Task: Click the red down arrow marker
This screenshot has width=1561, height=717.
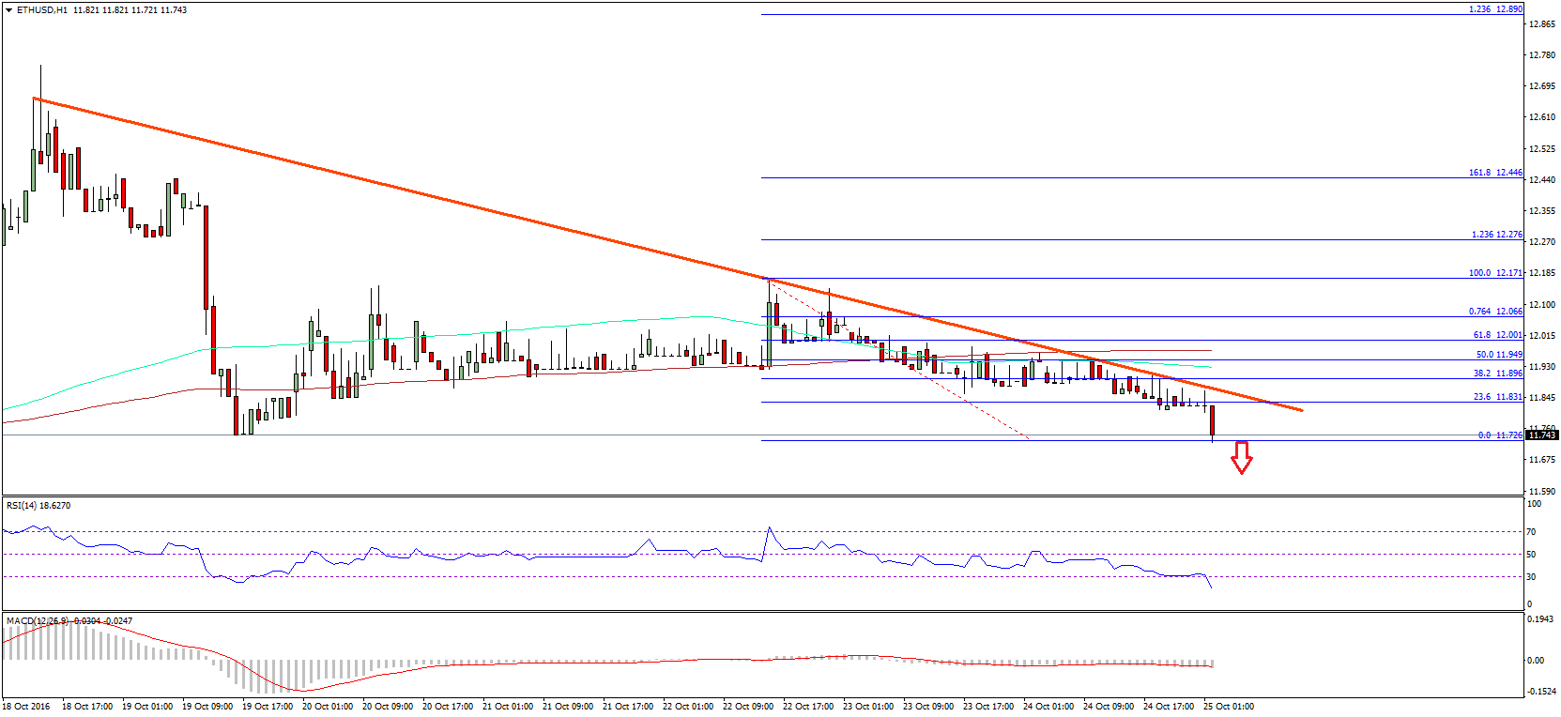Action: pos(1241,457)
